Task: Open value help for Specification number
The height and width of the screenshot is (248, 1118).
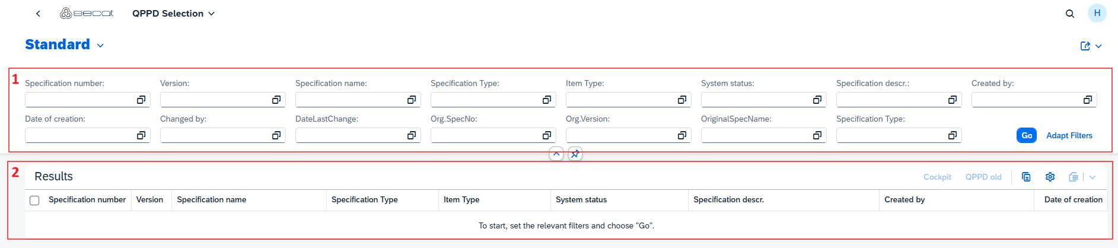Action: point(141,100)
